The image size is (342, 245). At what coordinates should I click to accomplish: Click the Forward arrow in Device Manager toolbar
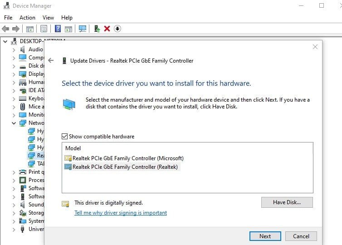pyautogui.click(x=16, y=29)
